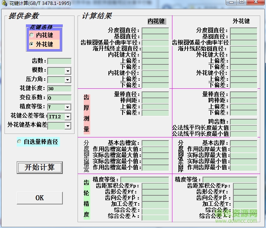The height and width of the screenshot is (228, 266).
Task: Click the 外花键 column header label
Action: point(241,21)
